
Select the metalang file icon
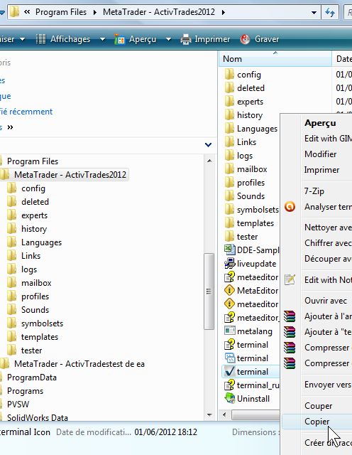pos(229,331)
